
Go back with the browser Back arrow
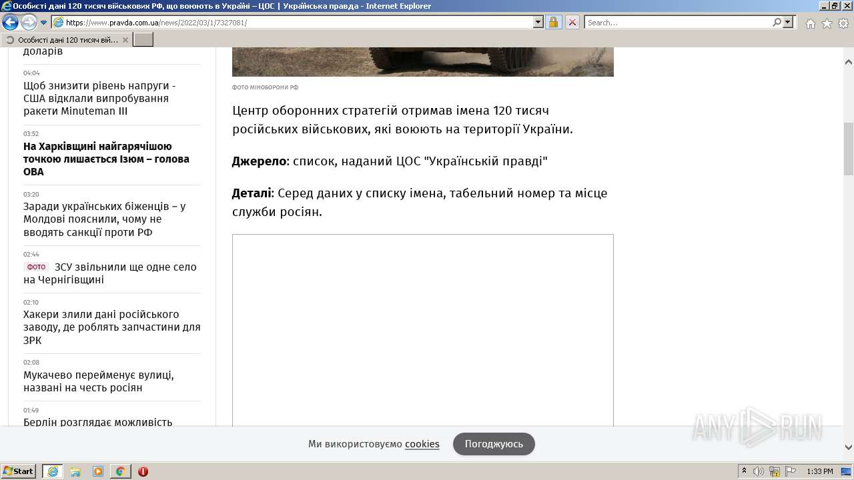pos(10,23)
